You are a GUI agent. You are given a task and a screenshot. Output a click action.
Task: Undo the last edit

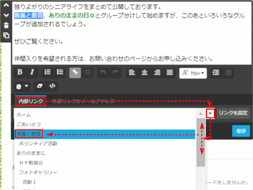tap(103, 72)
